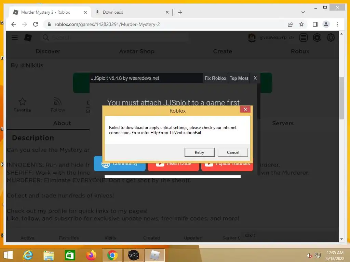Switch to Roblox taskbar icon
350x262 pixels.
click(x=155, y=255)
